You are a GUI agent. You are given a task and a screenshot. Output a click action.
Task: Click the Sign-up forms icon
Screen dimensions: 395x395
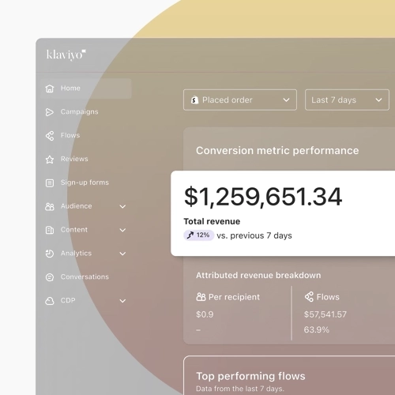pyautogui.click(x=50, y=182)
